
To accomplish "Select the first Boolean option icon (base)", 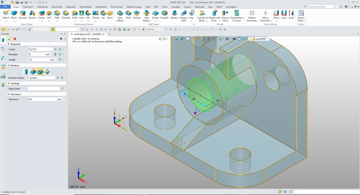I will 26,72.
